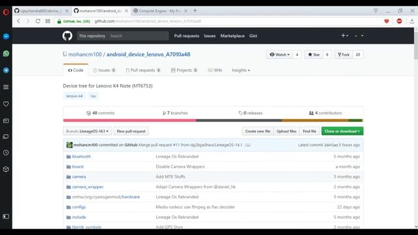Click the address bar URL
The width and height of the screenshot is (418, 235).
tap(148, 22)
